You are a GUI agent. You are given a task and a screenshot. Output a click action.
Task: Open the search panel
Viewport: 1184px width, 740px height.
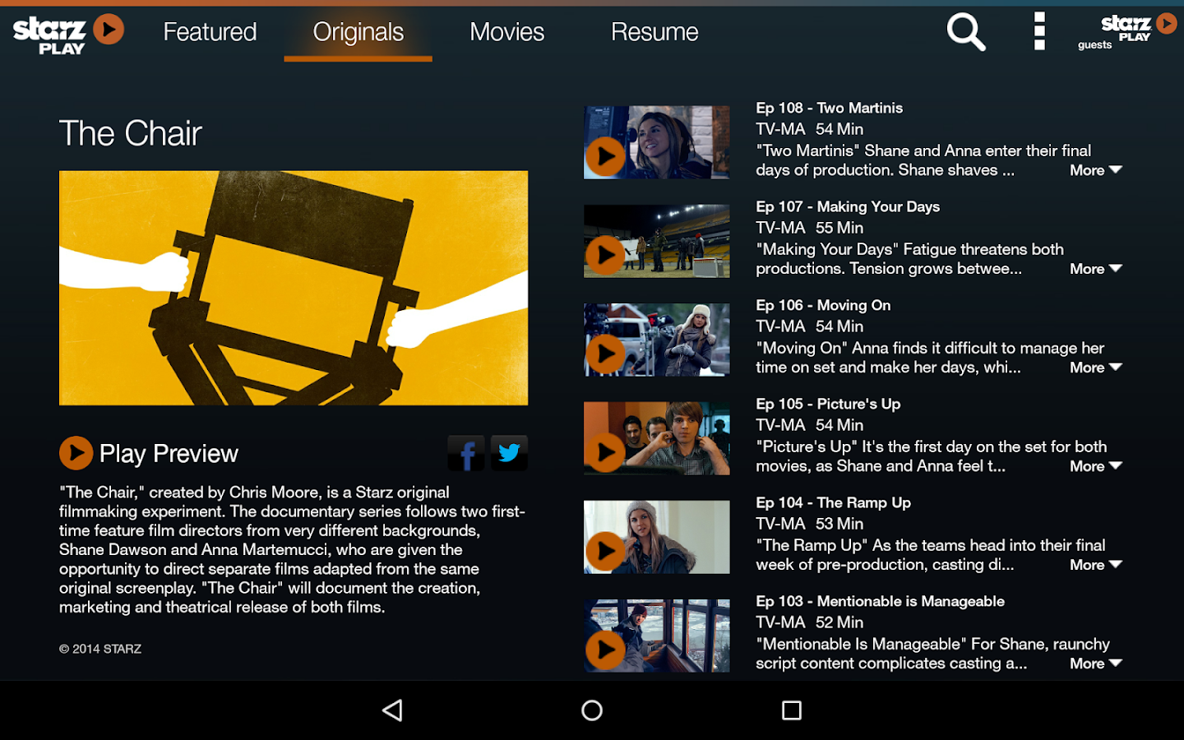[x=965, y=31]
